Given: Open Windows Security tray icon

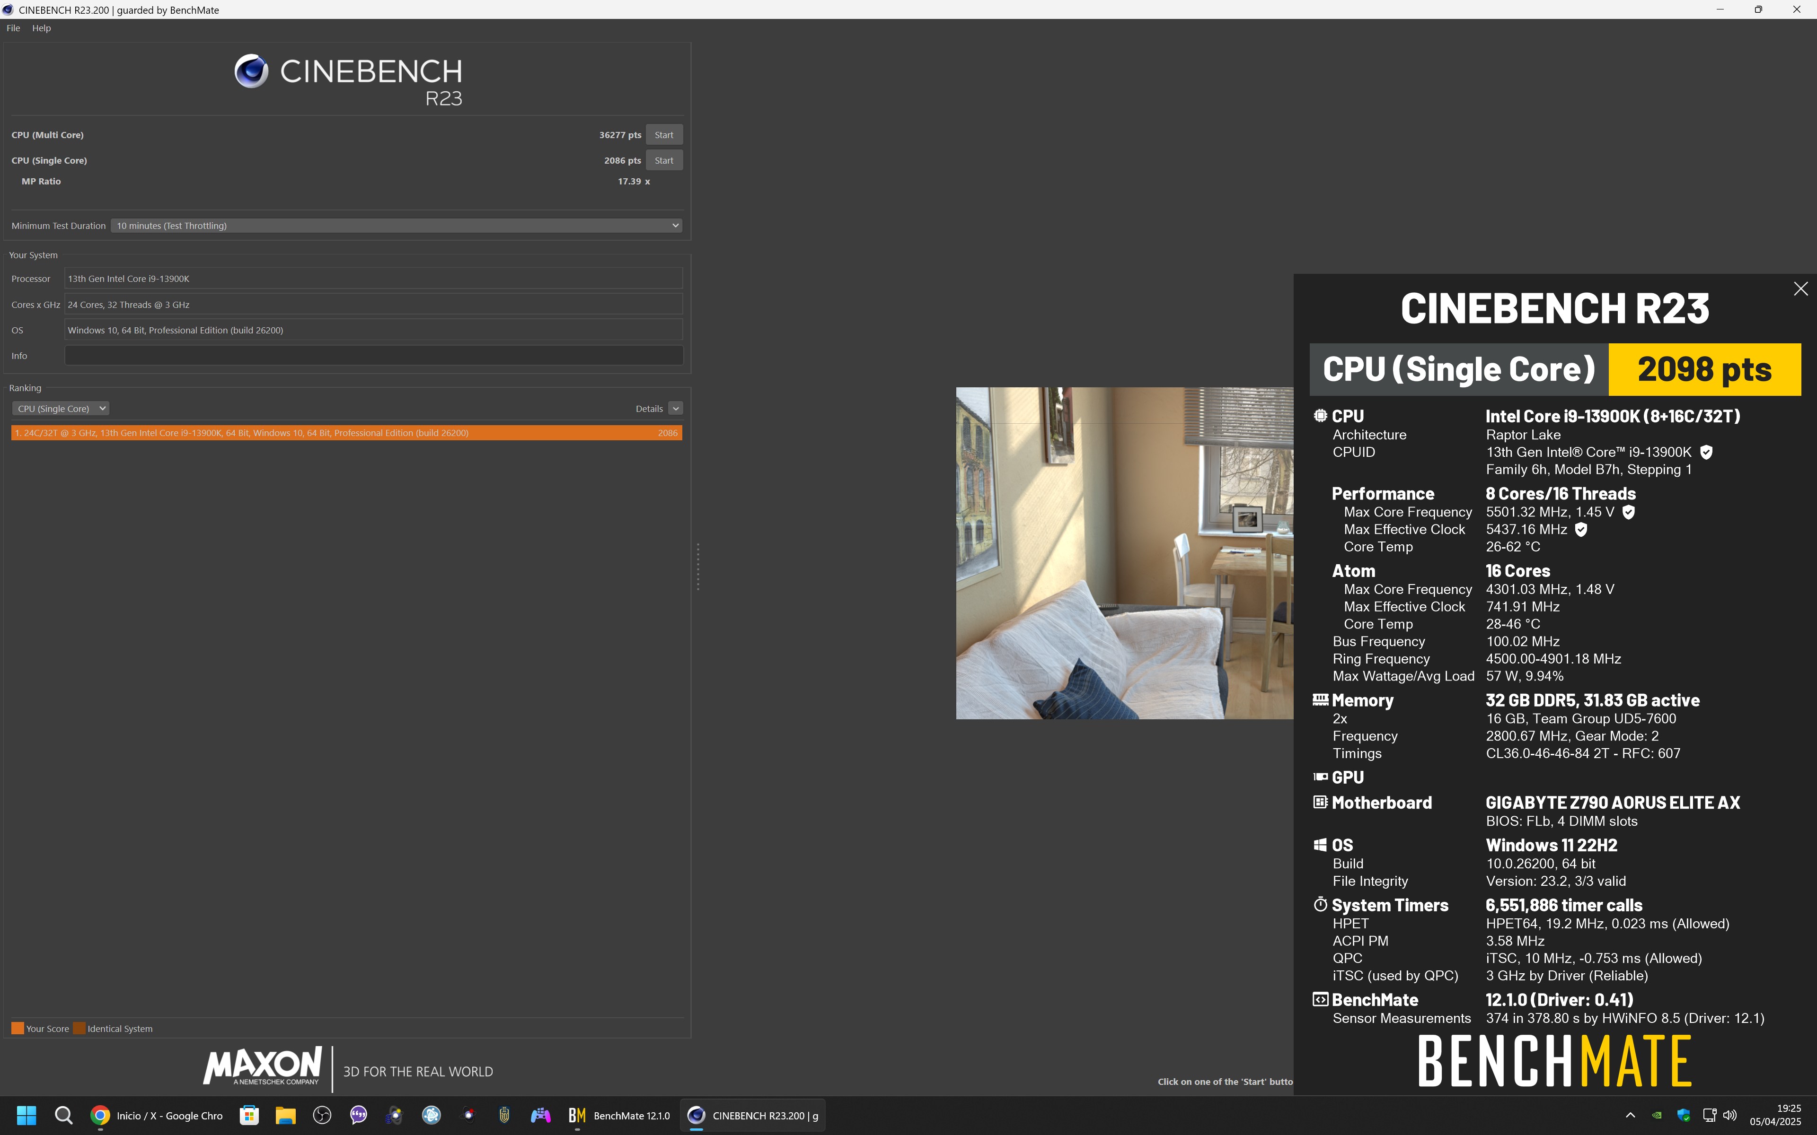Looking at the screenshot, I should (1684, 1116).
